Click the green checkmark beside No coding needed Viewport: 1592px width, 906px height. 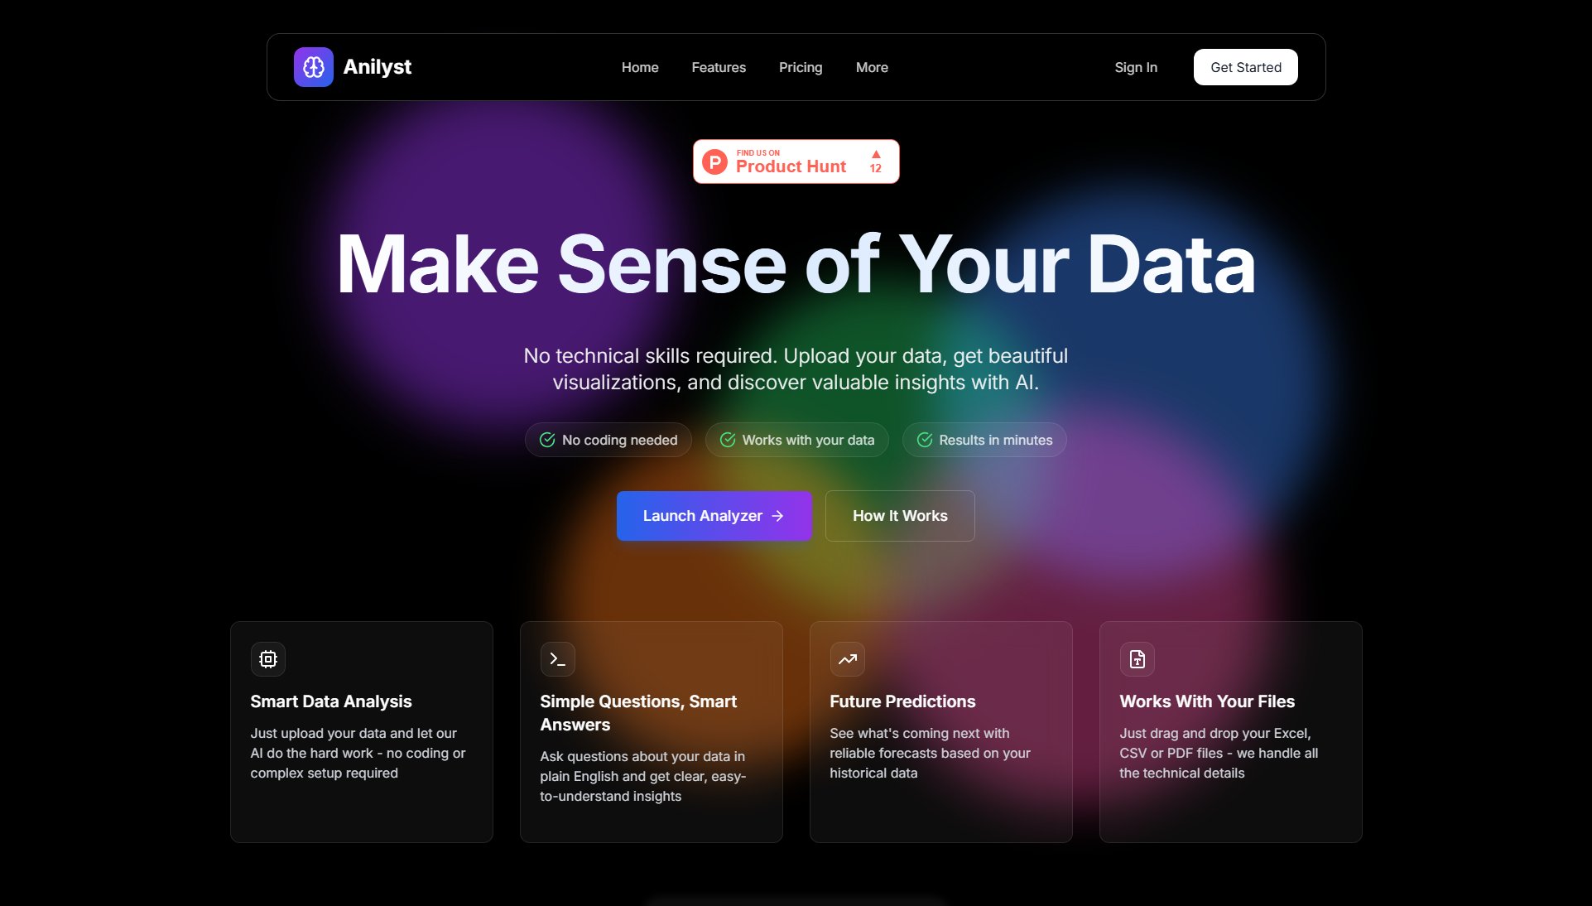tap(546, 440)
